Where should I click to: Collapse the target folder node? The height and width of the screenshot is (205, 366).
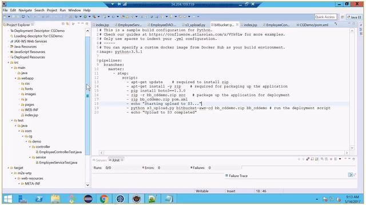pos(9,168)
